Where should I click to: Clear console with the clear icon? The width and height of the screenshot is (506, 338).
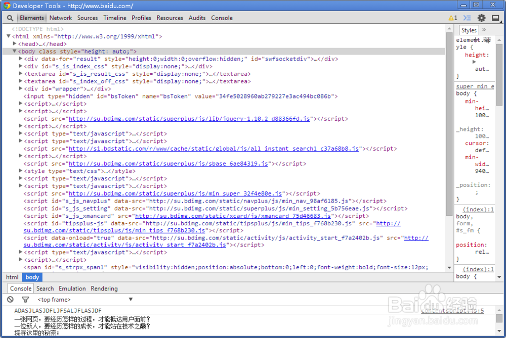(10, 299)
